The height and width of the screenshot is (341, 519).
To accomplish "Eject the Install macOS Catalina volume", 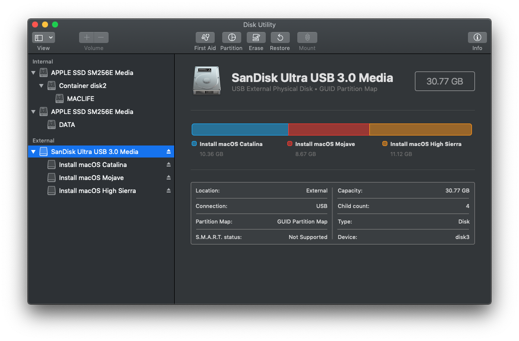I will click(x=169, y=164).
